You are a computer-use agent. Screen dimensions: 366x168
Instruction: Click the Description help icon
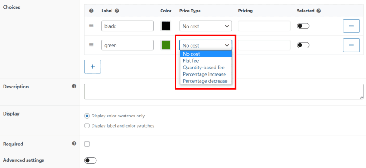[x=74, y=86]
